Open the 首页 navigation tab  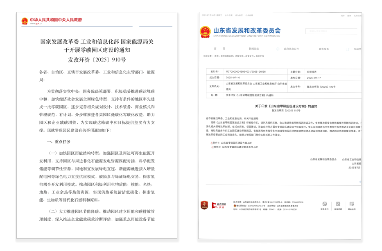coord(219,49)
